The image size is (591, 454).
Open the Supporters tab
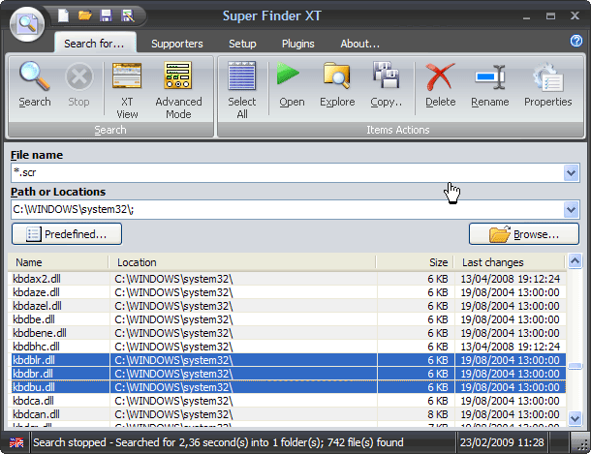pyautogui.click(x=177, y=44)
